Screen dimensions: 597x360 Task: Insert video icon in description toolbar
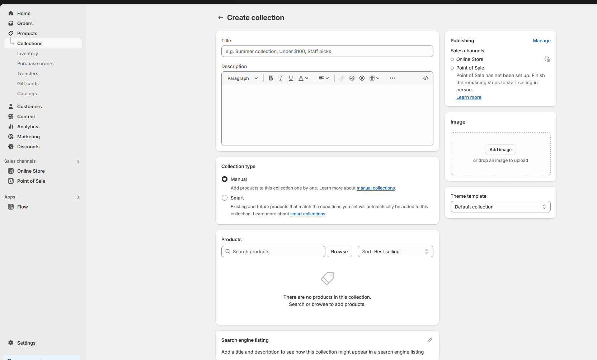[362, 78]
